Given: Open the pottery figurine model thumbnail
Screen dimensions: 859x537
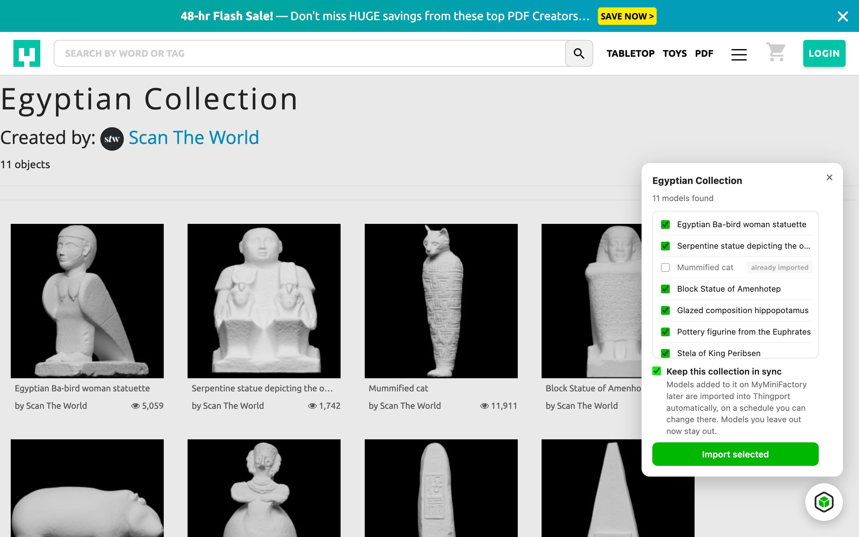Looking at the screenshot, I should pos(264,488).
